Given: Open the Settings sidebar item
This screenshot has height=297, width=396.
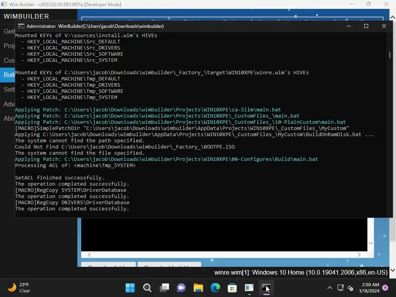Looking at the screenshot, I should pos(8,89).
